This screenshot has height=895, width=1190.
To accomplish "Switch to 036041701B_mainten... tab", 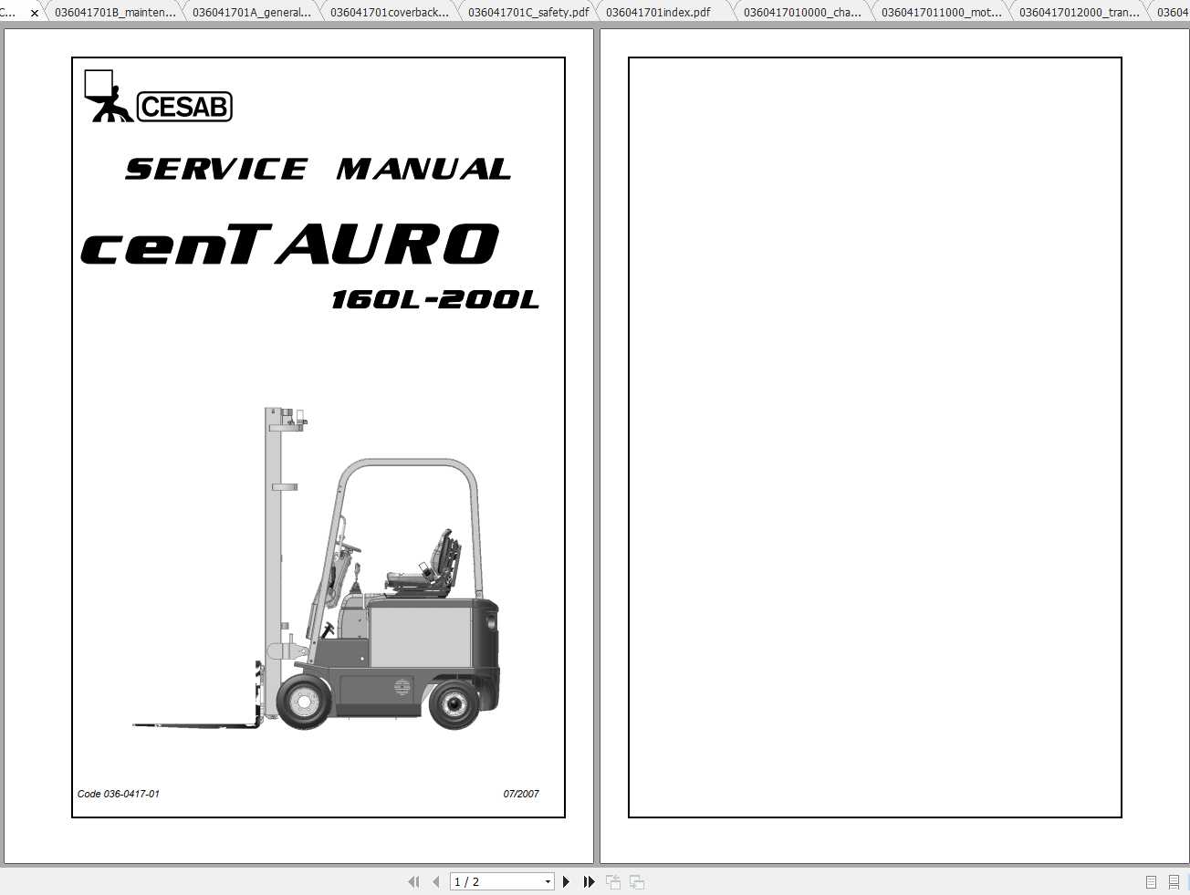I will point(115,12).
